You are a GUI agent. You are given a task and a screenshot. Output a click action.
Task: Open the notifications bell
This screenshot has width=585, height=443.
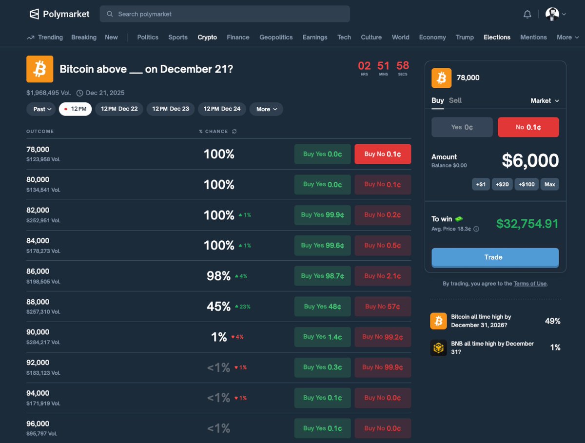coord(527,14)
